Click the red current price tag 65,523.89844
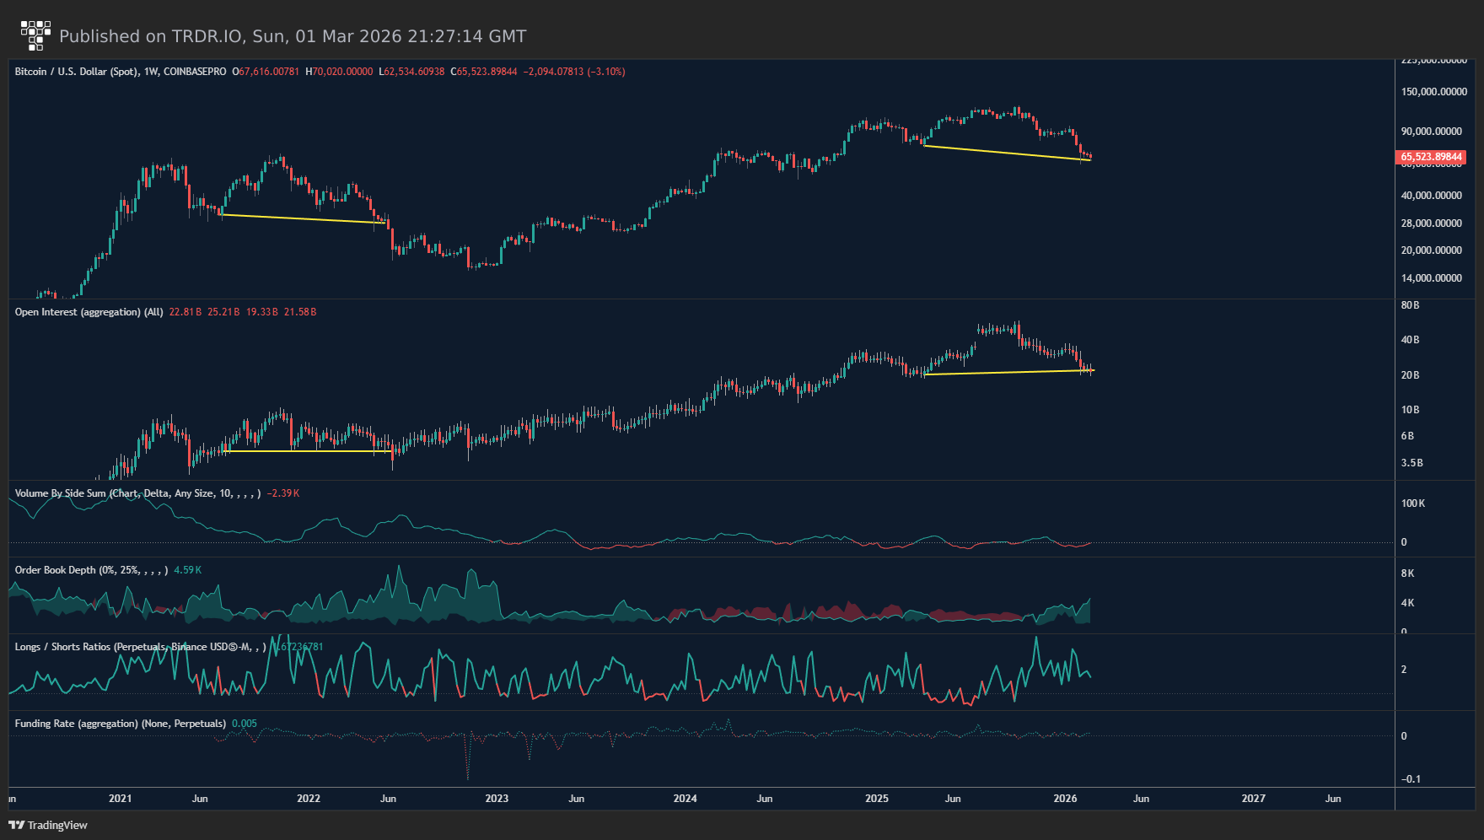The image size is (1484, 840). [x=1431, y=157]
